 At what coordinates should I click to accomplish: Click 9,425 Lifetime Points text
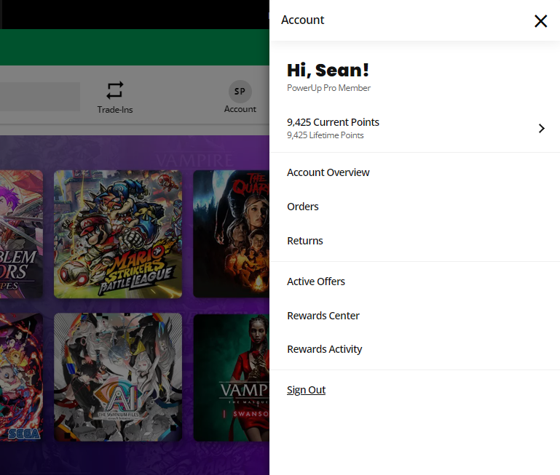click(325, 135)
